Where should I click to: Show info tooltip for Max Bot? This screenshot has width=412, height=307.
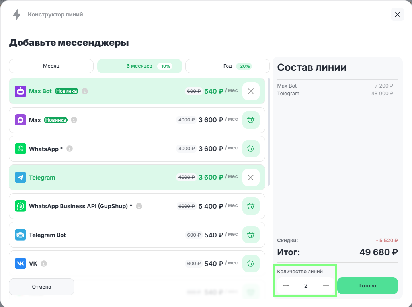point(85,91)
